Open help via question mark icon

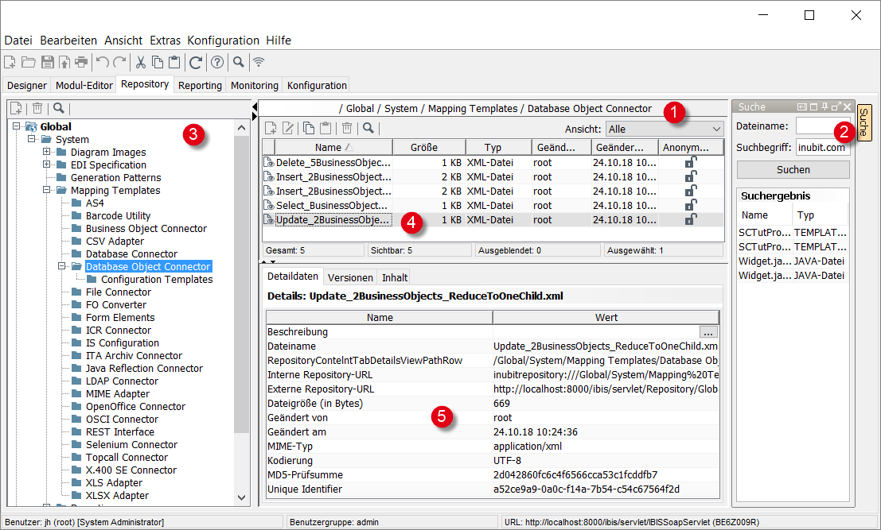tap(216, 62)
